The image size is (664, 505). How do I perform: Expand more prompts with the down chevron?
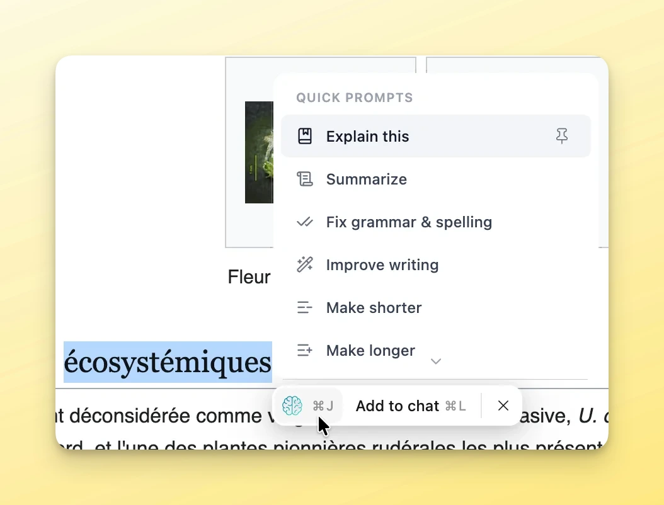436,361
